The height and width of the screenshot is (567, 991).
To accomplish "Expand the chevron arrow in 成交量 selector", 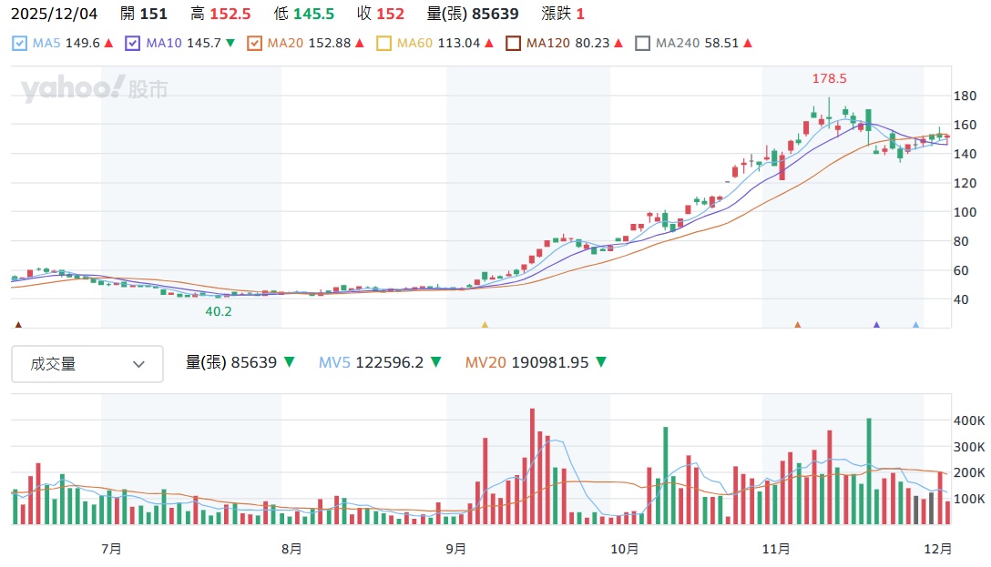I will click(138, 364).
